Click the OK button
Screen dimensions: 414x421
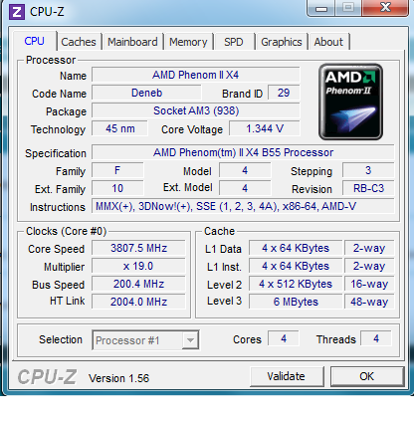click(x=367, y=376)
